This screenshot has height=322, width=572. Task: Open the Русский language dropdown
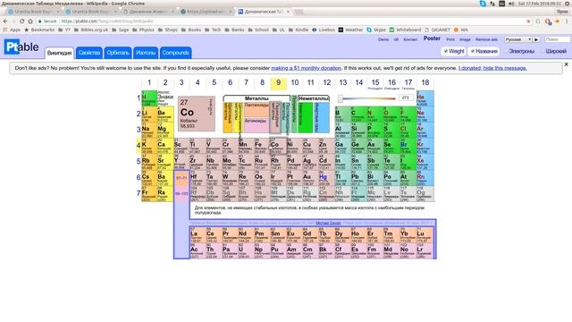click(x=518, y=39)
